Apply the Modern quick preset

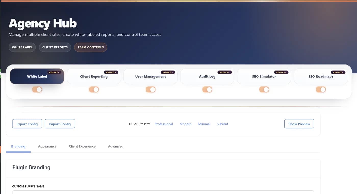[x=185, y=124]
